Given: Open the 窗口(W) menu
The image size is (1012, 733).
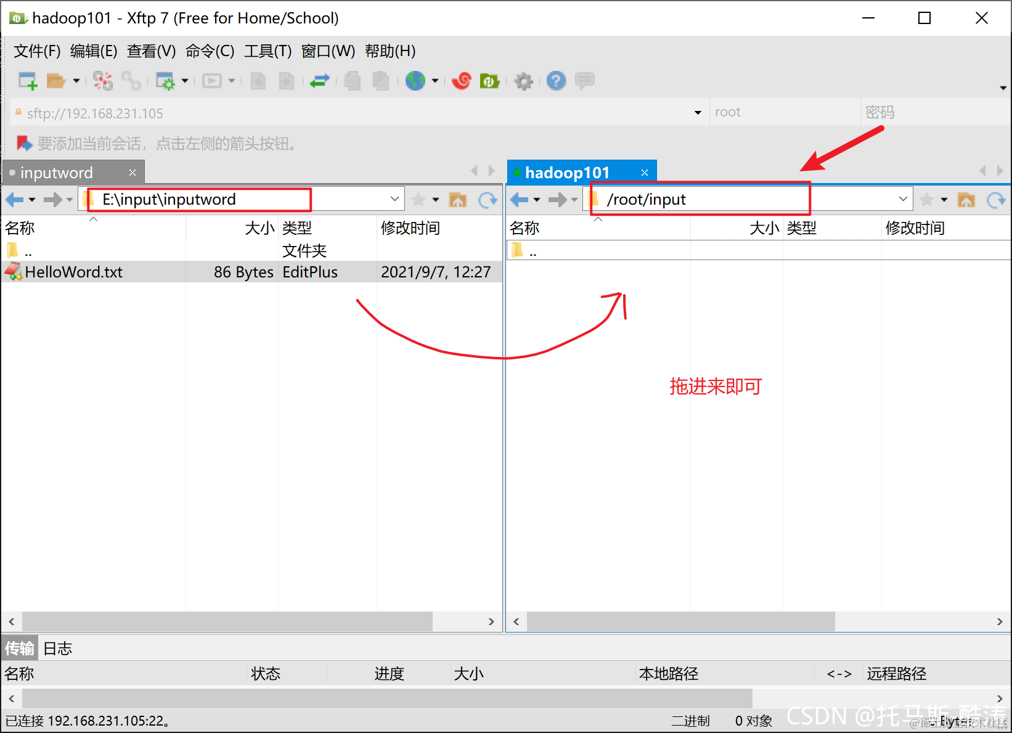Looking at the screenshot, I should click(328, 51).
